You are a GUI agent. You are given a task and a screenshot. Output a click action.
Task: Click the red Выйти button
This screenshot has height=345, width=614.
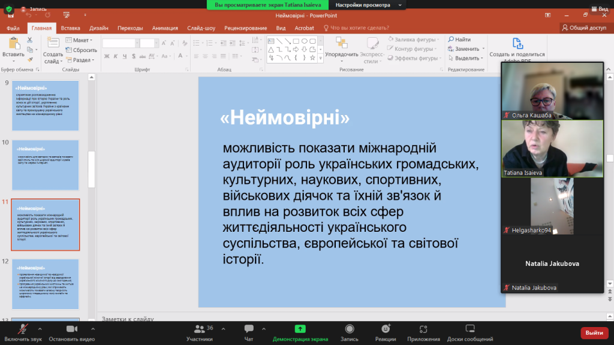(594, 333)
